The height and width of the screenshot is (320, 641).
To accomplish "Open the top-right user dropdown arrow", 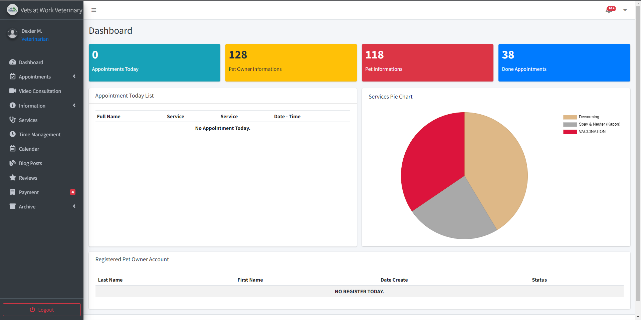I will pyautogui.click(x=625, y=10).
